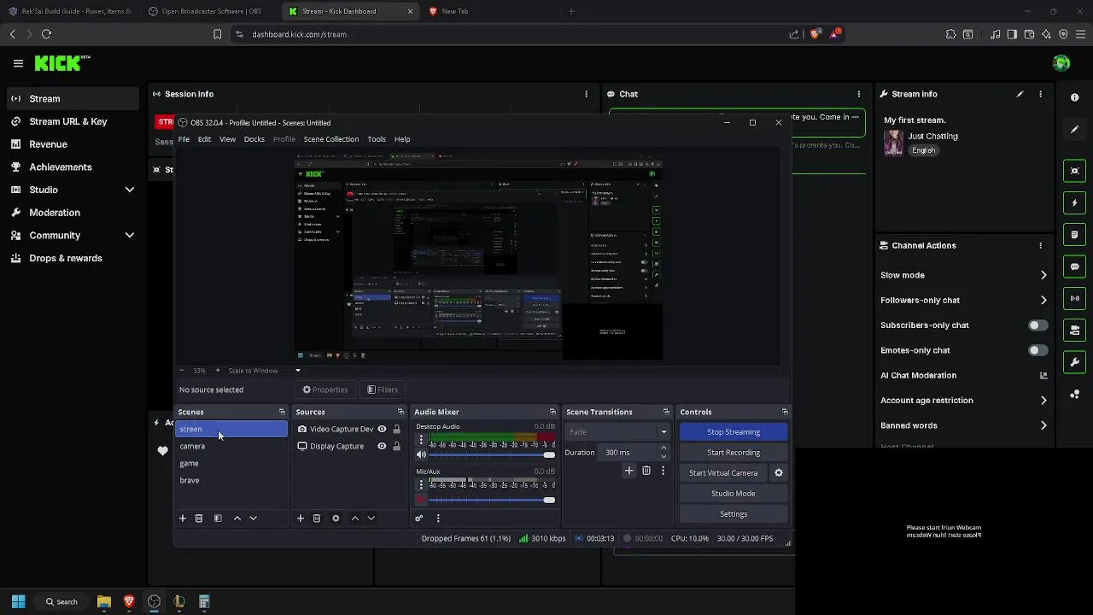Click Stop Streaming button
1093x615 pixels.
(x=734, y=432)
